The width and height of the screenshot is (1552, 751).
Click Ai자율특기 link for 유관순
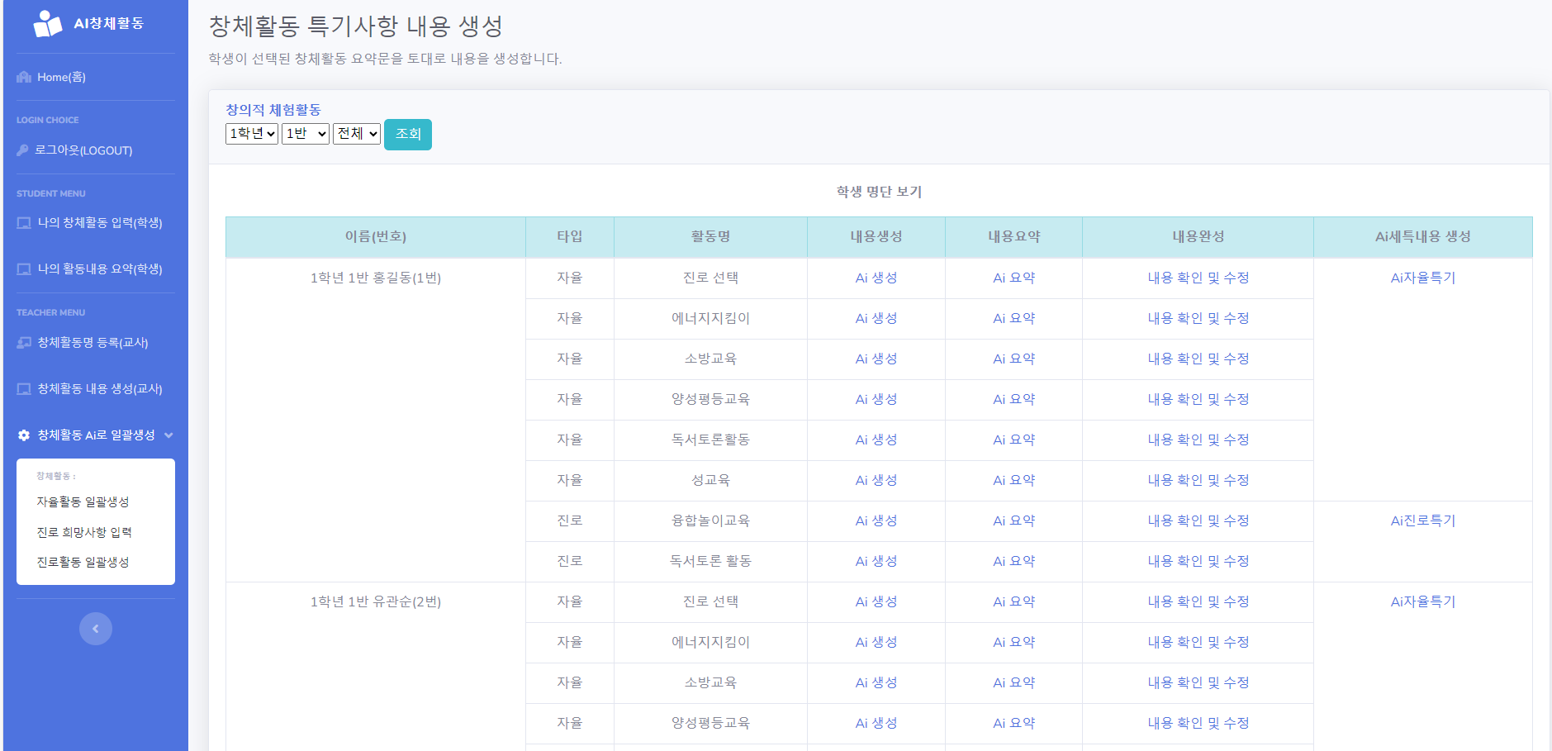click(x=1423, y=602)
